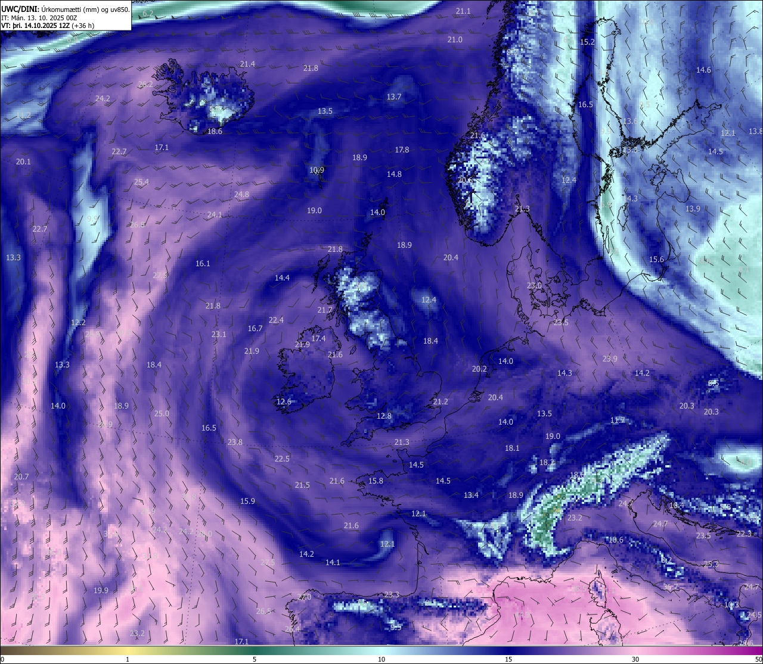The height and width of the screenshot is (664, 763).
Task: Click the 14.4 value northwest of Ireland
Action: click(x=282, y=278)
